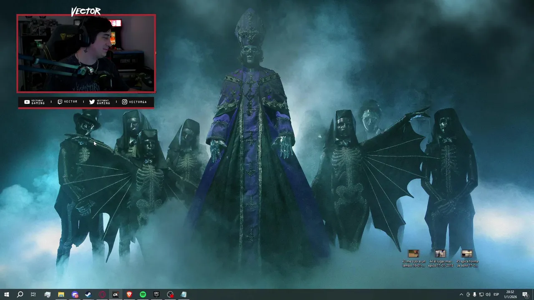534x300 pixels.
Task: Open the clock showing 20:32
Action: (510, 295)
